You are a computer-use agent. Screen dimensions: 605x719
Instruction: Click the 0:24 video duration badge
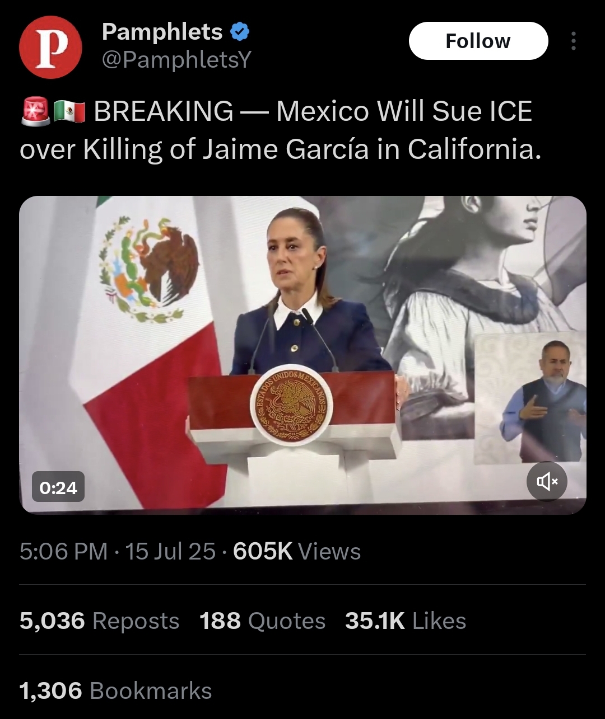point(58,487)
